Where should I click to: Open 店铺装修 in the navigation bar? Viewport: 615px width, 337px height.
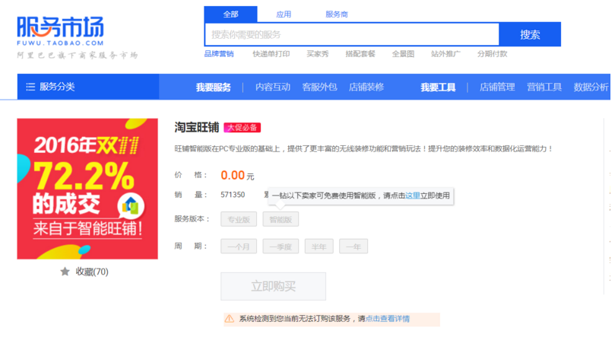tap(366, 87)
